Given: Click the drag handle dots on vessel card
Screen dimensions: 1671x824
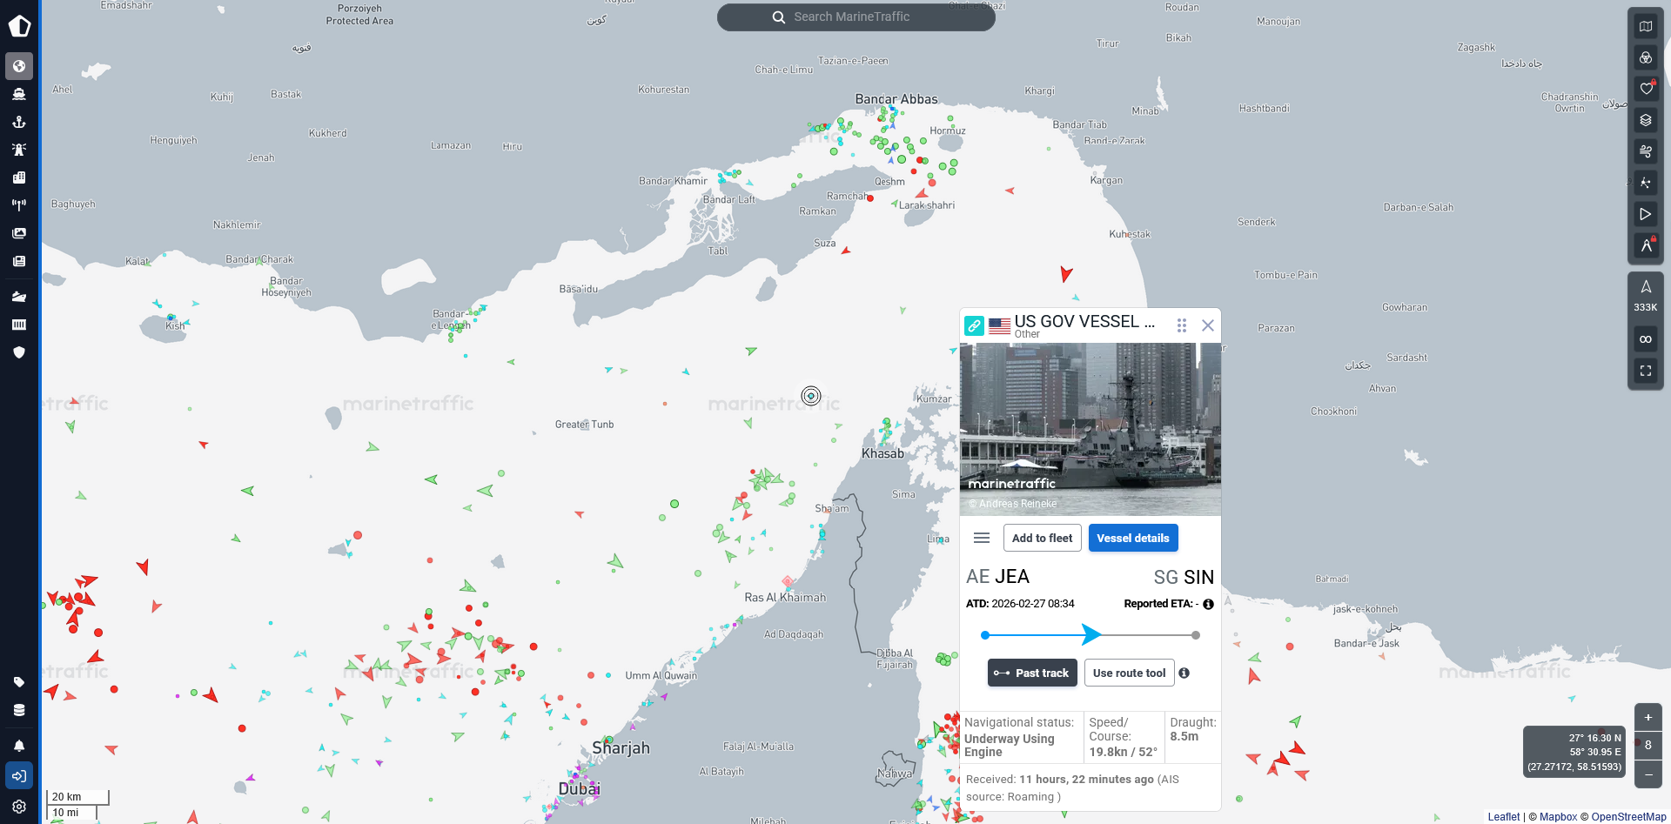Looking at the screenshot, I should [1182, 325].
